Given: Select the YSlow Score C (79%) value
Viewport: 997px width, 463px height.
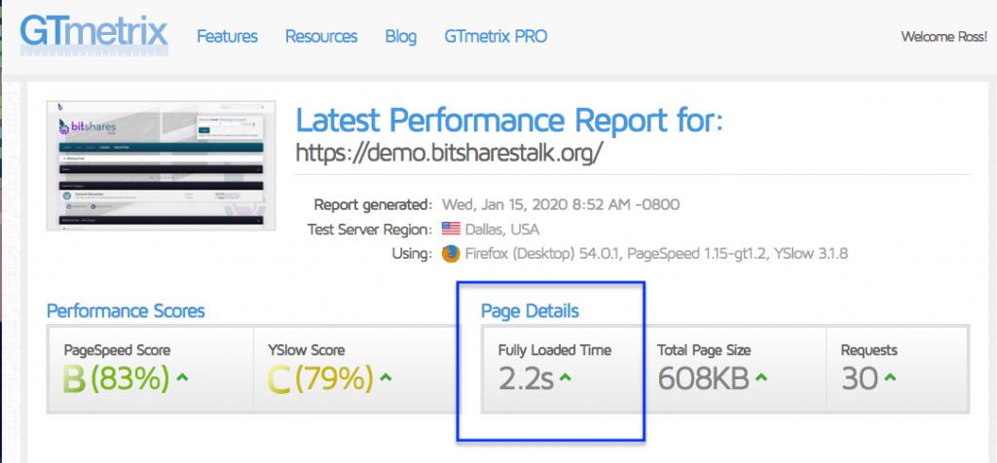Looking at the screenshot, I should click(x=319, y=379).
